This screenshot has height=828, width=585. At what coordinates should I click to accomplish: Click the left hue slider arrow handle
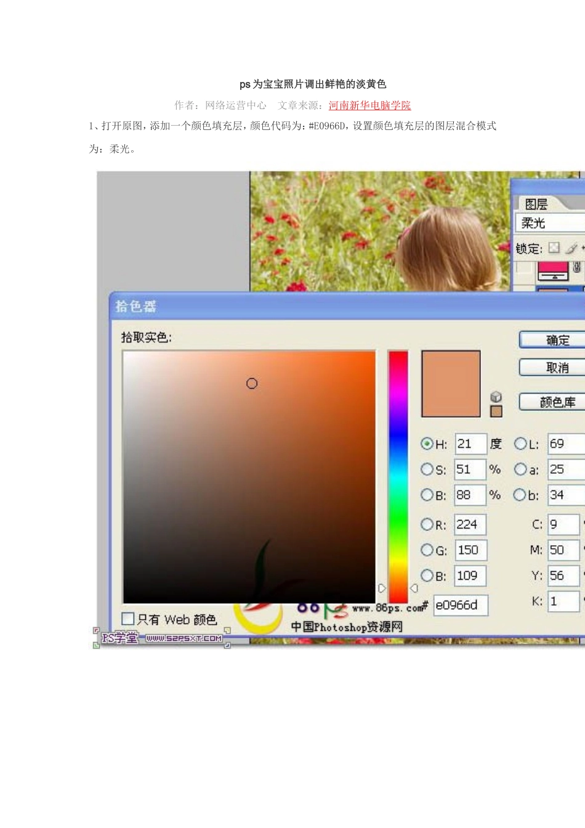pyautogui.click(x=382, y=588)
